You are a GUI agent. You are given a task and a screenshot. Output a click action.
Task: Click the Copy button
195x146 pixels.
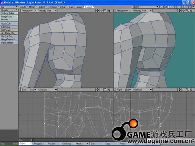[x=111, y=144]
